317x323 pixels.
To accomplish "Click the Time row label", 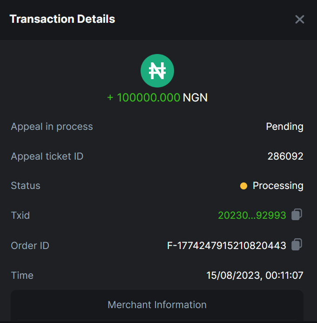I will pos(22,276).
